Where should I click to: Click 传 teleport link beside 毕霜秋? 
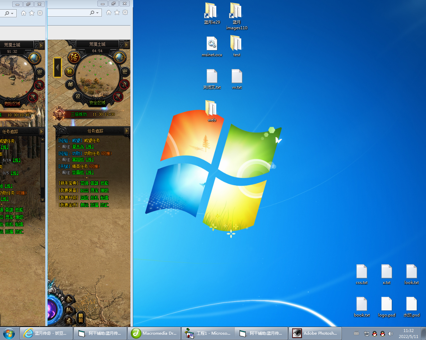click(x=90, y=172)
